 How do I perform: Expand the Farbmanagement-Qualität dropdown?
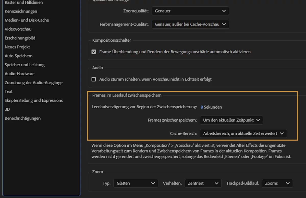click(190, 24)
